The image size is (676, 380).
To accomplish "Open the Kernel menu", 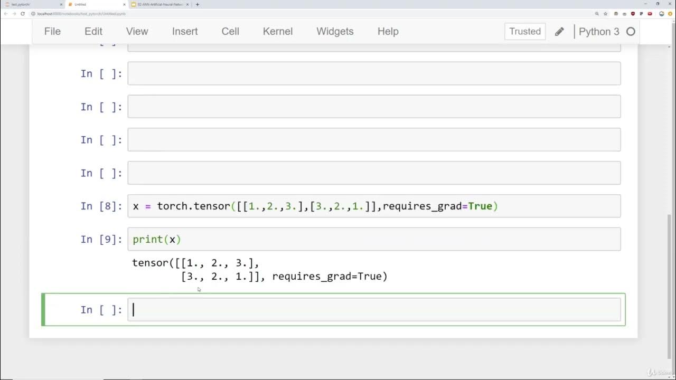I will [x=277, y=32].
